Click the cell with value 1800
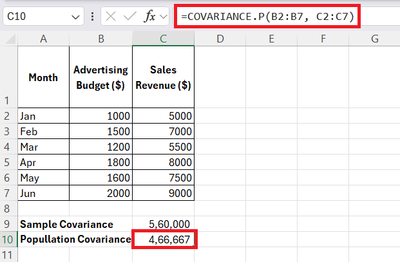400x262 pixels. [x=100, y=162]
